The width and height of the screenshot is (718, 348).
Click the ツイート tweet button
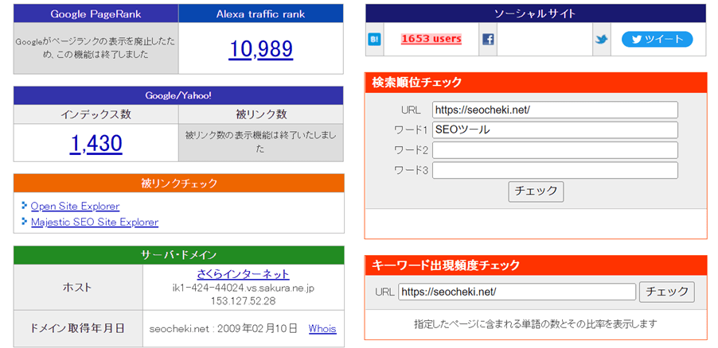click(x=657, y=39)
